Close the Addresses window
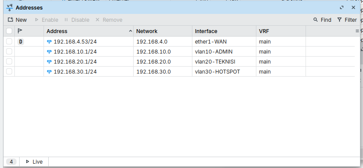The width and height of the screenshot is (363, 168). click(353, 8)
